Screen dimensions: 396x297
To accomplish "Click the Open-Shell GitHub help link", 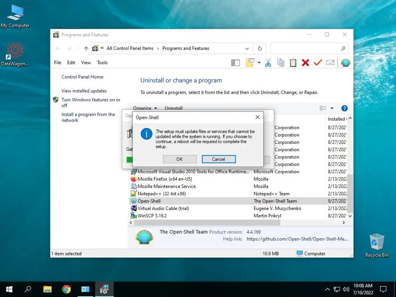I will (x=297, y=239).
